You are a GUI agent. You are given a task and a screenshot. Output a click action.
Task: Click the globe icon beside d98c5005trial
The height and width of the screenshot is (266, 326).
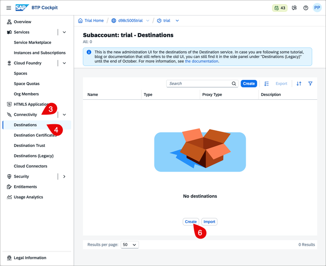(114, 21)
